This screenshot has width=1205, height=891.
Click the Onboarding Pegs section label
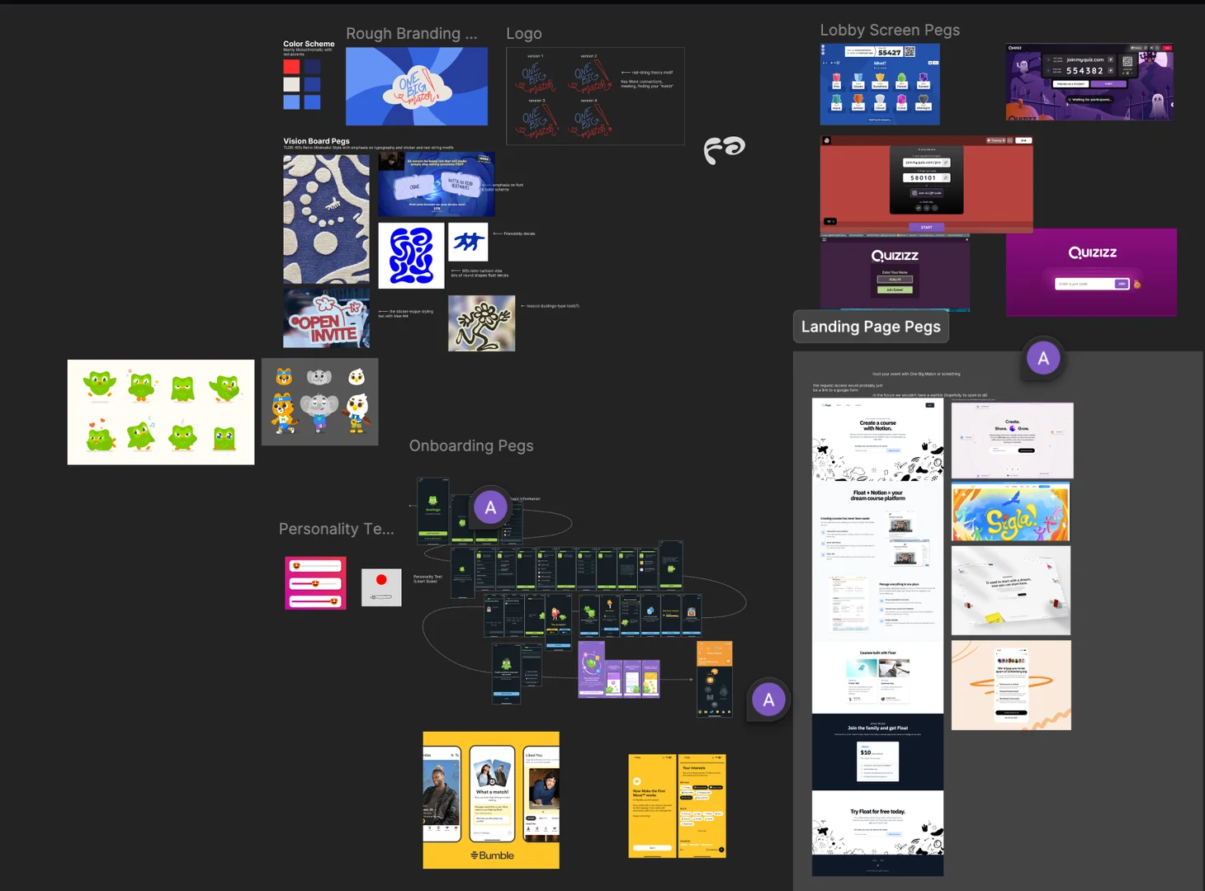coord(471,446)
